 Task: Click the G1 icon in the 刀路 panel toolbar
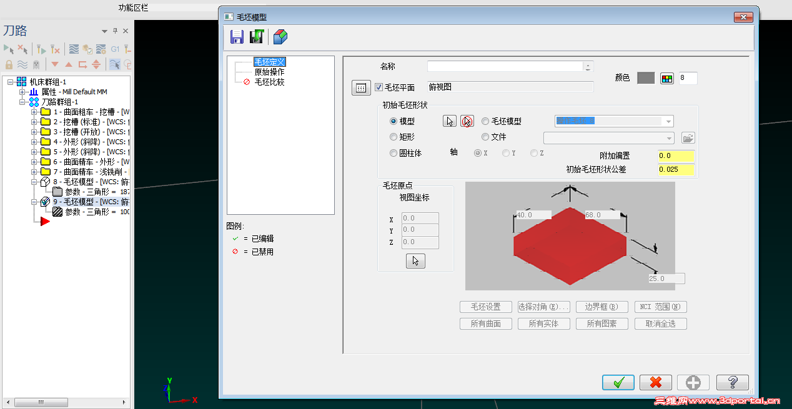pos(114,49)
